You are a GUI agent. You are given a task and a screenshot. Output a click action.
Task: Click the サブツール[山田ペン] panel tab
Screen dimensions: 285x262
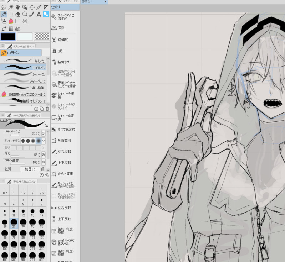point(21,46)
